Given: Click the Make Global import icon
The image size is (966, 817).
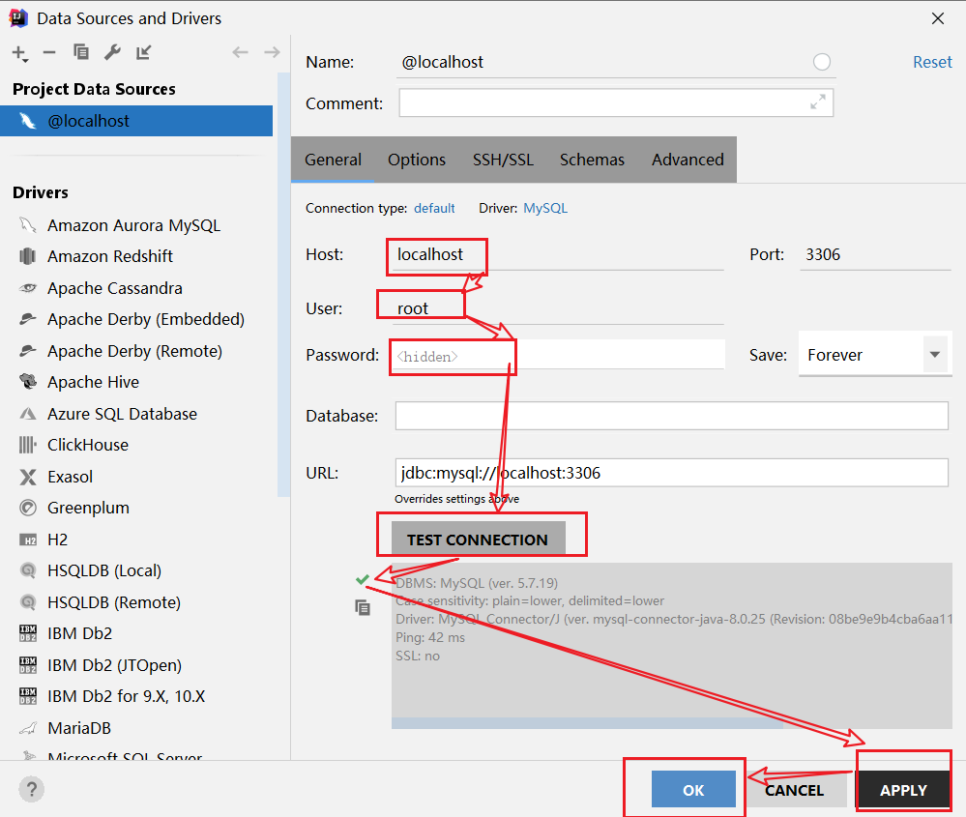Looking at the screenshot, I should [143, 52].
